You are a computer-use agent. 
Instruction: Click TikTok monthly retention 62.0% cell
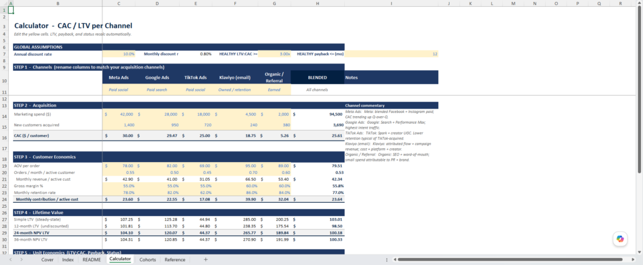(196, 192)
